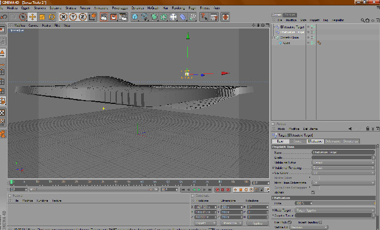Screen dimensions: 380x230
Task: Open the HyperNURBS generator icon
Action: pos(154,17)
